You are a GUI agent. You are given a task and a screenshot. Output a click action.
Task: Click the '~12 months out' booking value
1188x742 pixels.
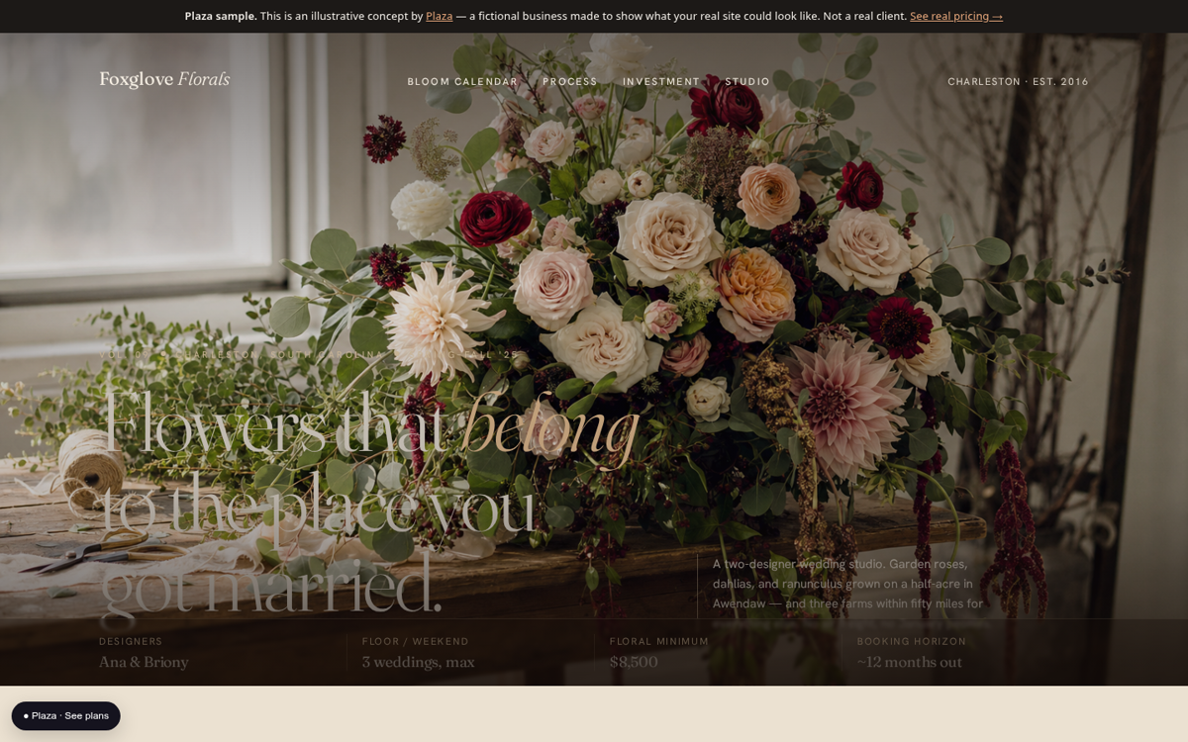909,663
